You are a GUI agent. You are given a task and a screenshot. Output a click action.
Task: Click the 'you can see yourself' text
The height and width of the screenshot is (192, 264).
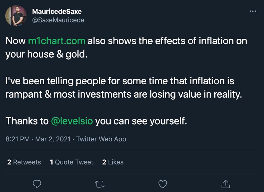pyautogui.click(x=141, y=121)
